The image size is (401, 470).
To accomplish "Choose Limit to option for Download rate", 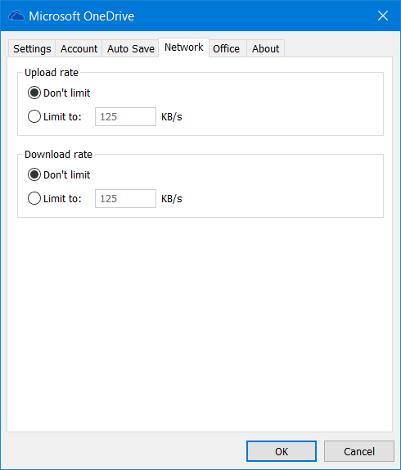I will point(55,198).
